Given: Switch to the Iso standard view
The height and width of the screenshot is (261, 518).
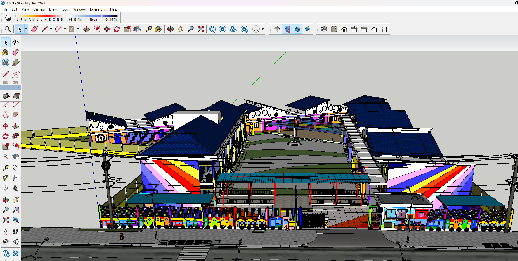Looking at the screenshot, I should [x=324, y=29].
